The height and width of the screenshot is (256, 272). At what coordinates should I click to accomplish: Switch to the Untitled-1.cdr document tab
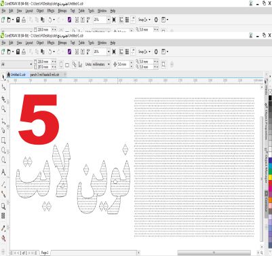click(x=18, y=75)
